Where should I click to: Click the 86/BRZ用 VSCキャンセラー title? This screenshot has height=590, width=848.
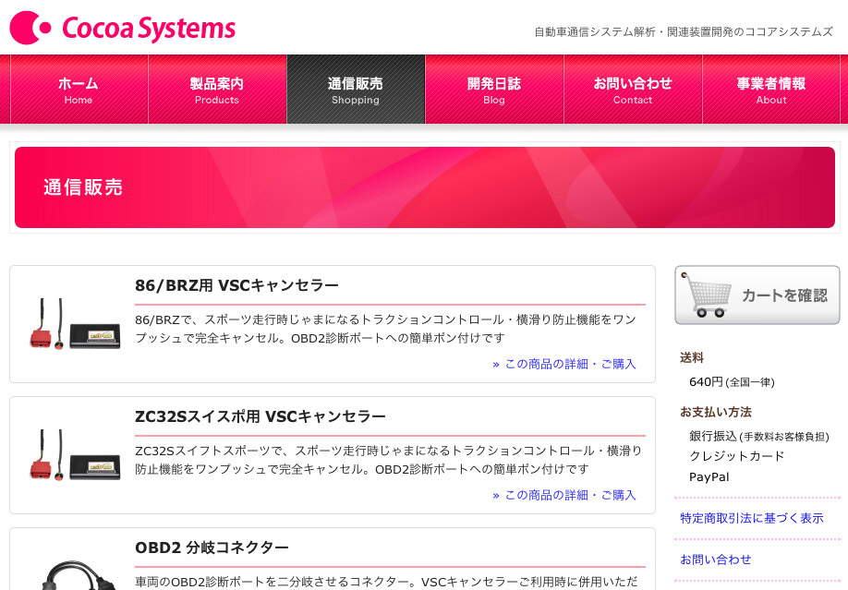(236, 285)
